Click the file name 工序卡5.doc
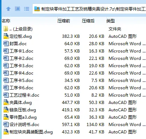Viewport: 146px width, 139px height. point(21,81)
